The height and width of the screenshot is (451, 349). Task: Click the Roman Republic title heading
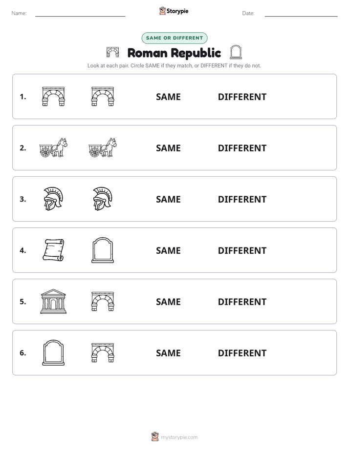(174, 53)
